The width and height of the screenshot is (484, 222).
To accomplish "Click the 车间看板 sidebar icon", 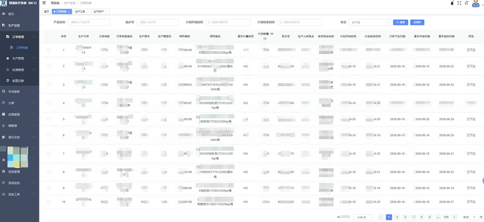I will click(x=4, y=91).
